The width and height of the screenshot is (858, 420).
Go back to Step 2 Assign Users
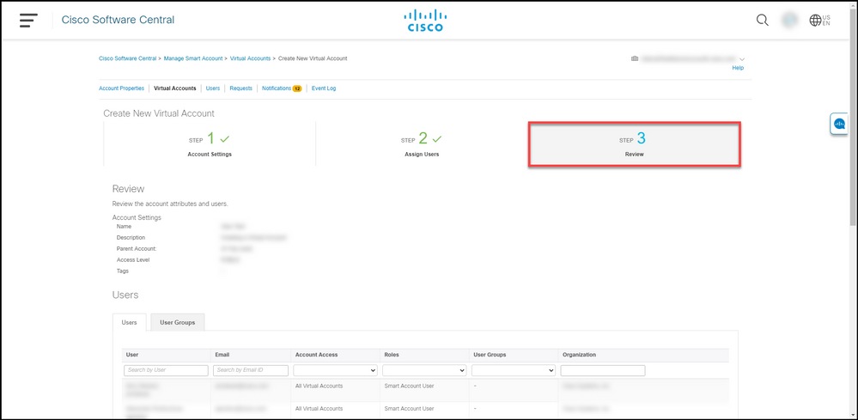point(422,143)
